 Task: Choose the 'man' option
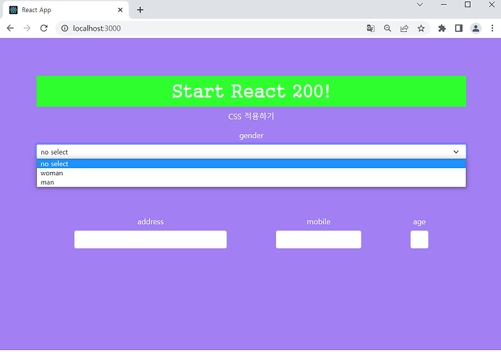pos(251,183)
